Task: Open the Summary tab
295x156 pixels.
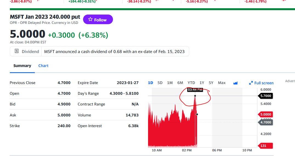Action: pyautogui.click(x=22, y=66)
